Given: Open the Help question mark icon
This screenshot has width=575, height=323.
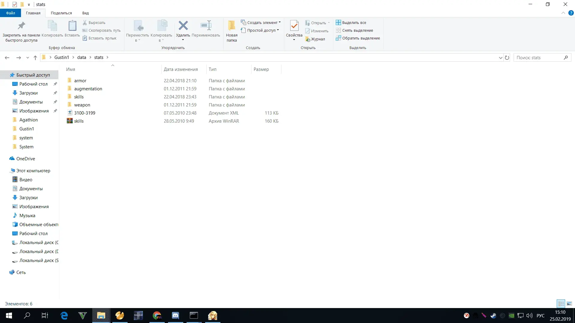Looking at the screenshot, I should click(571, 13).
